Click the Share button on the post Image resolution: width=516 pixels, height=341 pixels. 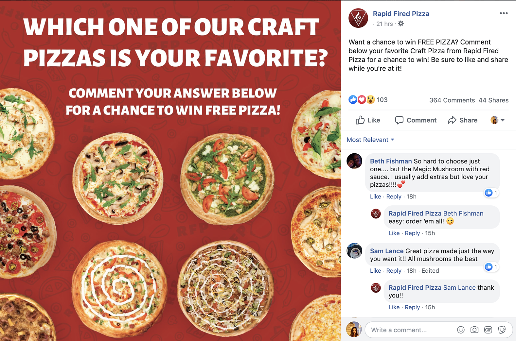coord(463,120)
